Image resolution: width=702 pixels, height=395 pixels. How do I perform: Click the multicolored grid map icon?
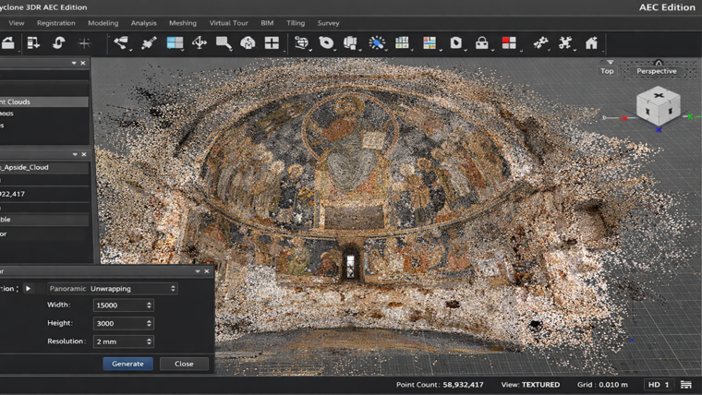click(430, 43)
